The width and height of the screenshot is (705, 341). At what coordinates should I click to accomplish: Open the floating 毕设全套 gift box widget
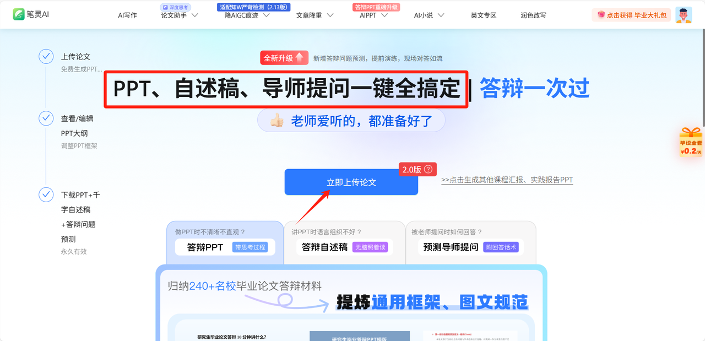pos(691,143)
